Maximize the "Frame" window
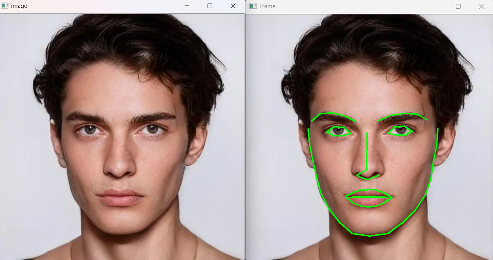Viewport: 493px width, 260px height. tap(458, 6)
